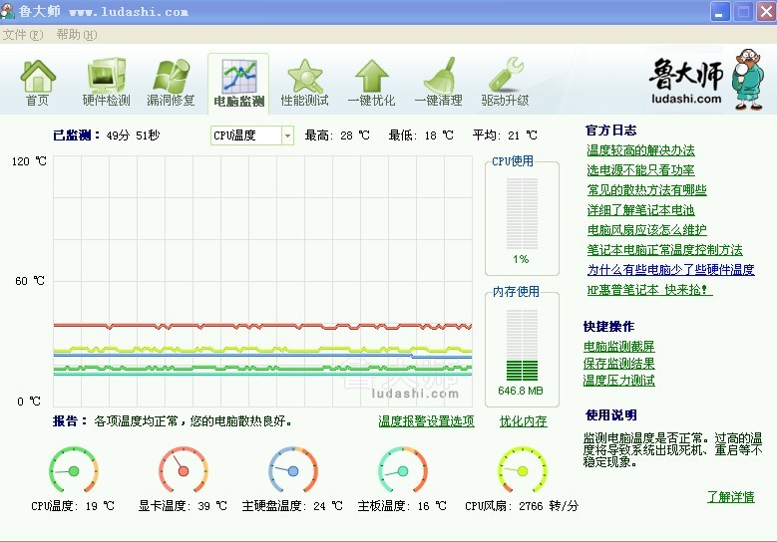Click the CPU温度 selection field text

pyautogui.click(x=234, y=135)
